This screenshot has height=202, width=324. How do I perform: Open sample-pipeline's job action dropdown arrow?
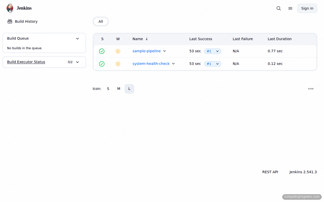(x=165, y=51)
